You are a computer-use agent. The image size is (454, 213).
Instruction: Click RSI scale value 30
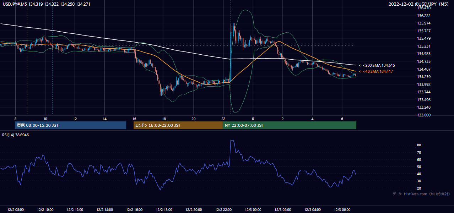(419, 181)
